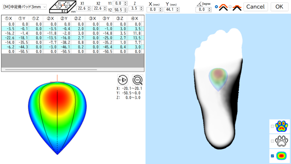
Task: Select cell -46.1 in the ②Y column
Action: 64,47
